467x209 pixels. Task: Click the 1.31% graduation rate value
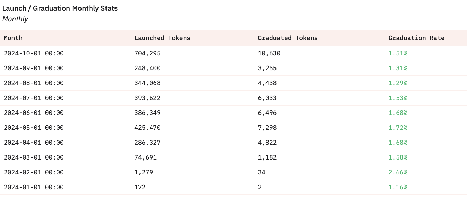[x=398, y=68]
